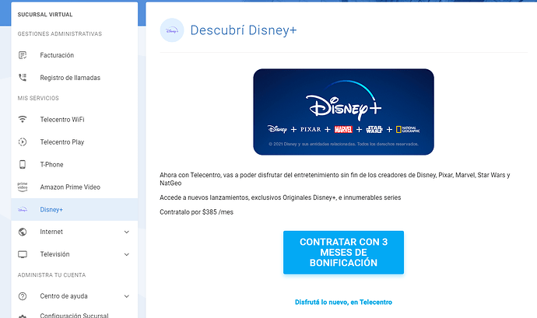537x318 pixels.
Task: Select the Disney+ sidebar entry
Action: tap(74, 209)
